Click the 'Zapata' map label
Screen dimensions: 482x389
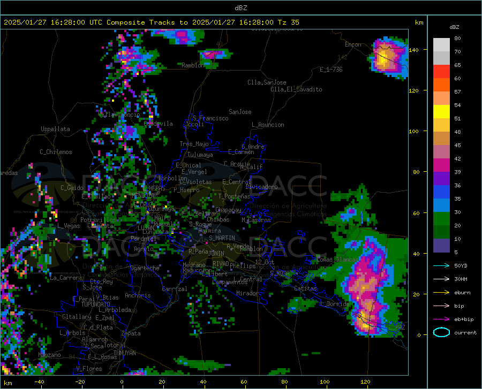(x=131, y=333)
